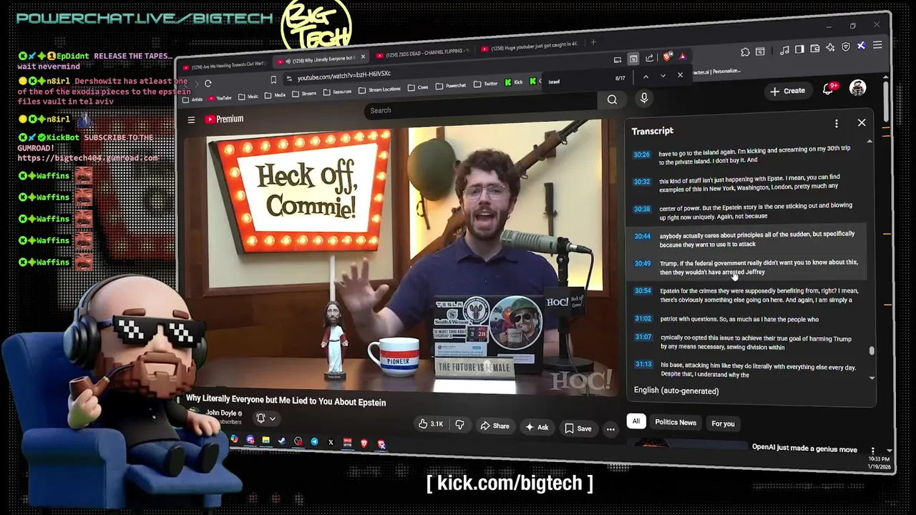Open the Media bookmarks folder
The image size is (916, 515).
click(275, 95)
